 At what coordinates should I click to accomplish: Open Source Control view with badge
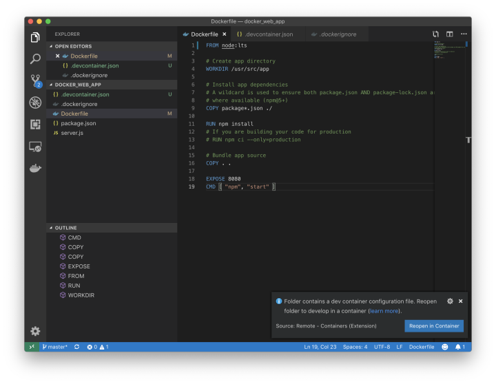pyautogui.click(x=35, y=81)
